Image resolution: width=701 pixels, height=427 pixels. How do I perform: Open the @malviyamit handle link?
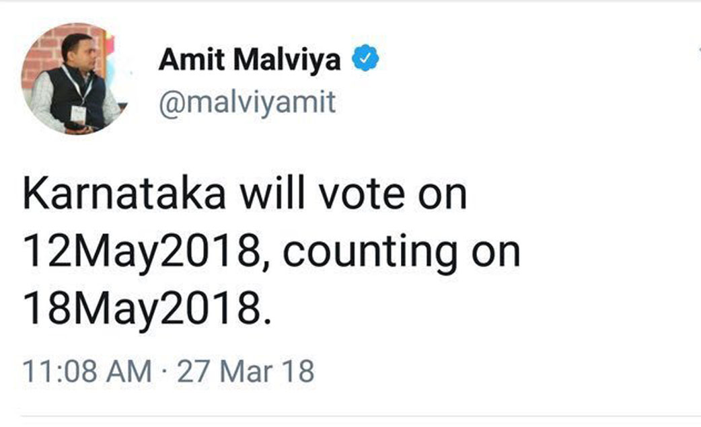247,103
